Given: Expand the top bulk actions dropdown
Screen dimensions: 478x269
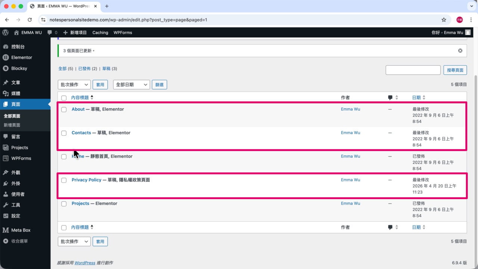Looking at the screenshot, I should [x=74, y=85].
